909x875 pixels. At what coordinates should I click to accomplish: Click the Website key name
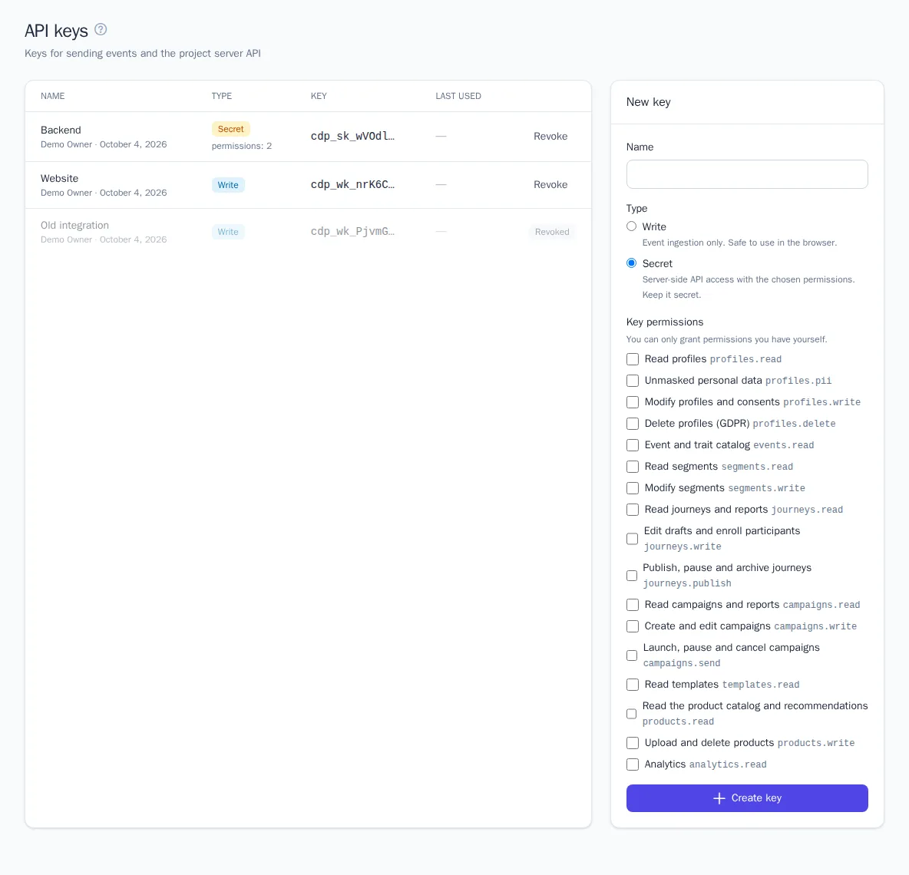(59, 179)
